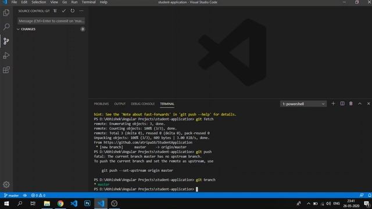Show hidden system tray icons

point(309,204)
